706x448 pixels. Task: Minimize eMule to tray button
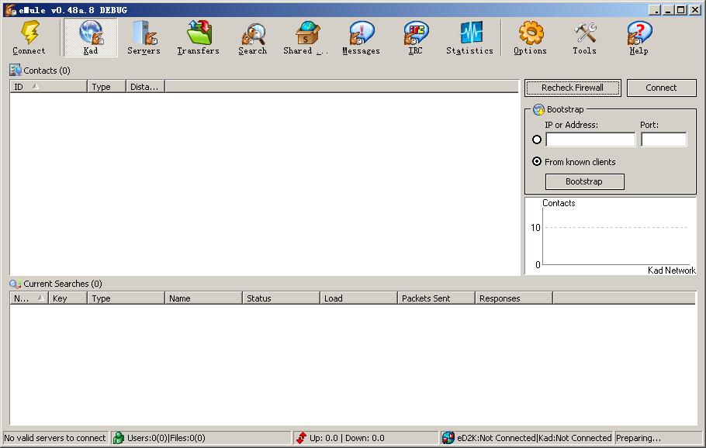[655, 9]
